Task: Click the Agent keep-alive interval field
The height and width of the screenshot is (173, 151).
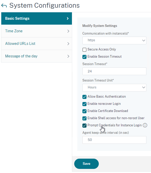Action: pyautogui.click(x=114, y=140)
